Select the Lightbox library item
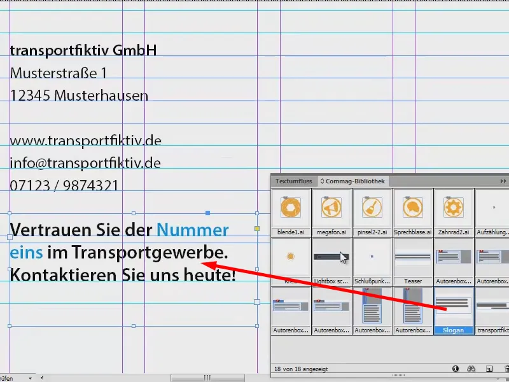509x382 pixels. point(331,262)
